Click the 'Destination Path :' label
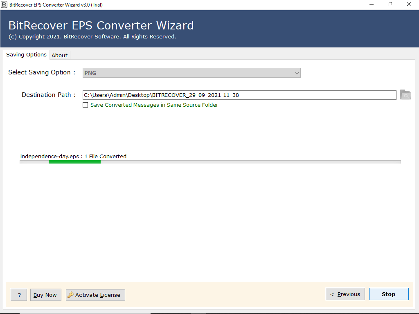The width and height of the screenshot is (419, 314). 49,95
